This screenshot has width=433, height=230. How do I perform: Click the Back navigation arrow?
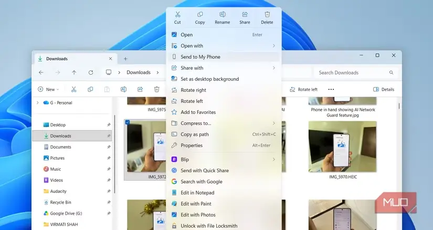click(x=41, y=72)
